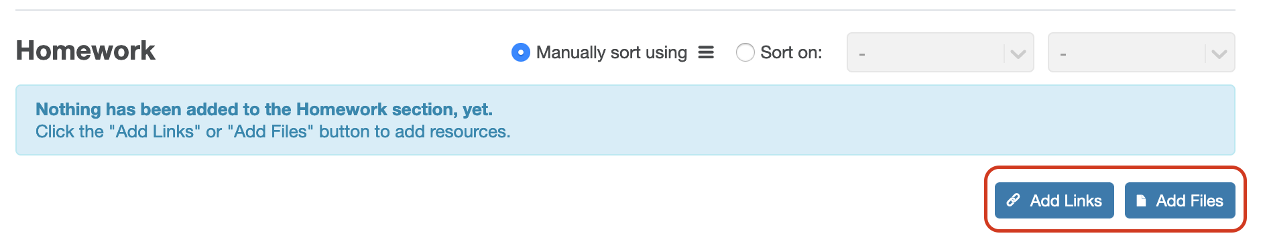The image size is (1267, 252).
Task: Select the Sort on radio button
Action: 745,52
